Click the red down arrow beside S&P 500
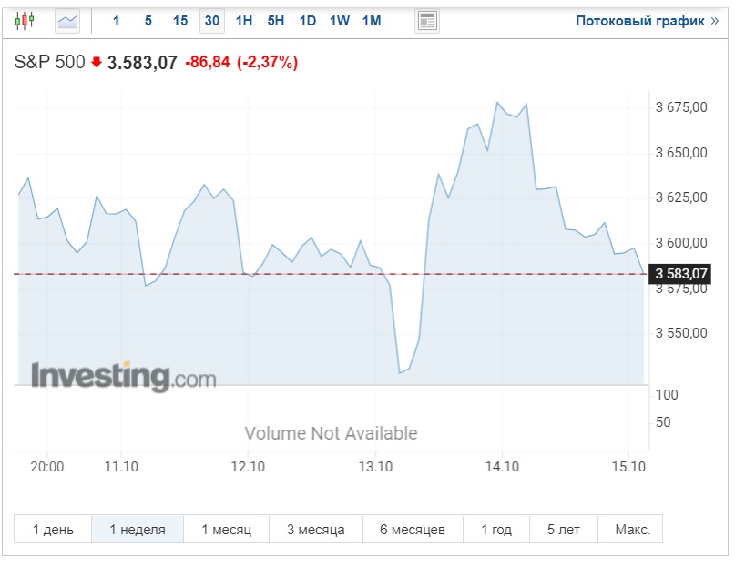Screen dimensions: 735x567 97,62
